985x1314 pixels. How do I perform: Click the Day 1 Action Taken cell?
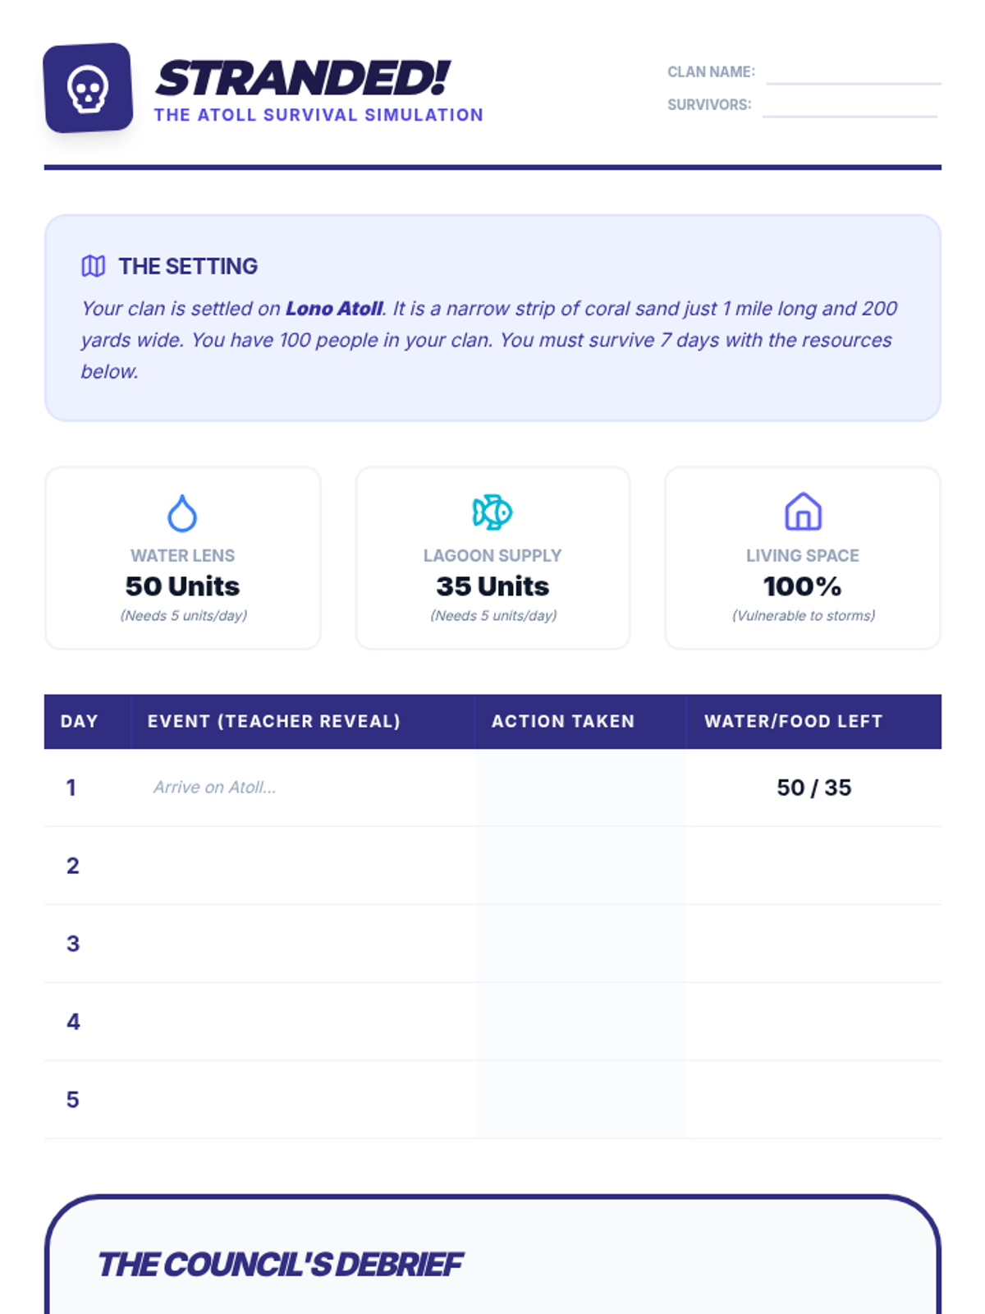[580, 788]
